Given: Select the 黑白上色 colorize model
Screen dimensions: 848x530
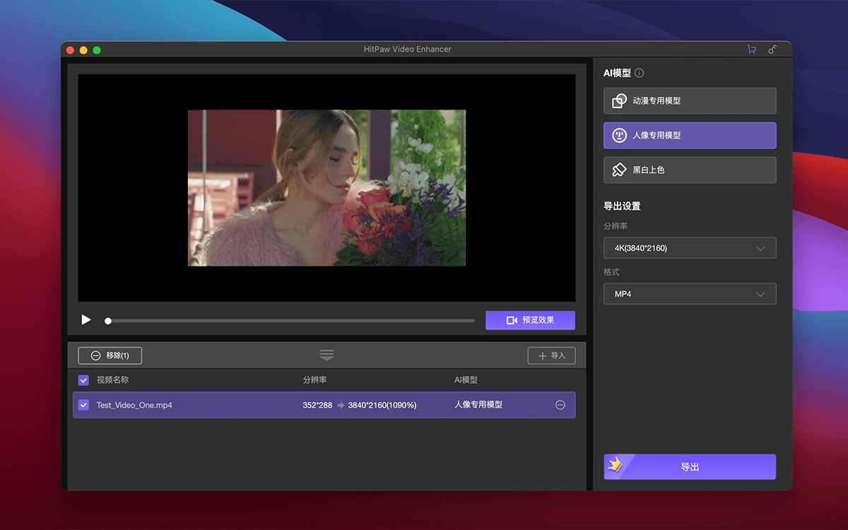Looking at the screenshot, I should pos(690,170).
